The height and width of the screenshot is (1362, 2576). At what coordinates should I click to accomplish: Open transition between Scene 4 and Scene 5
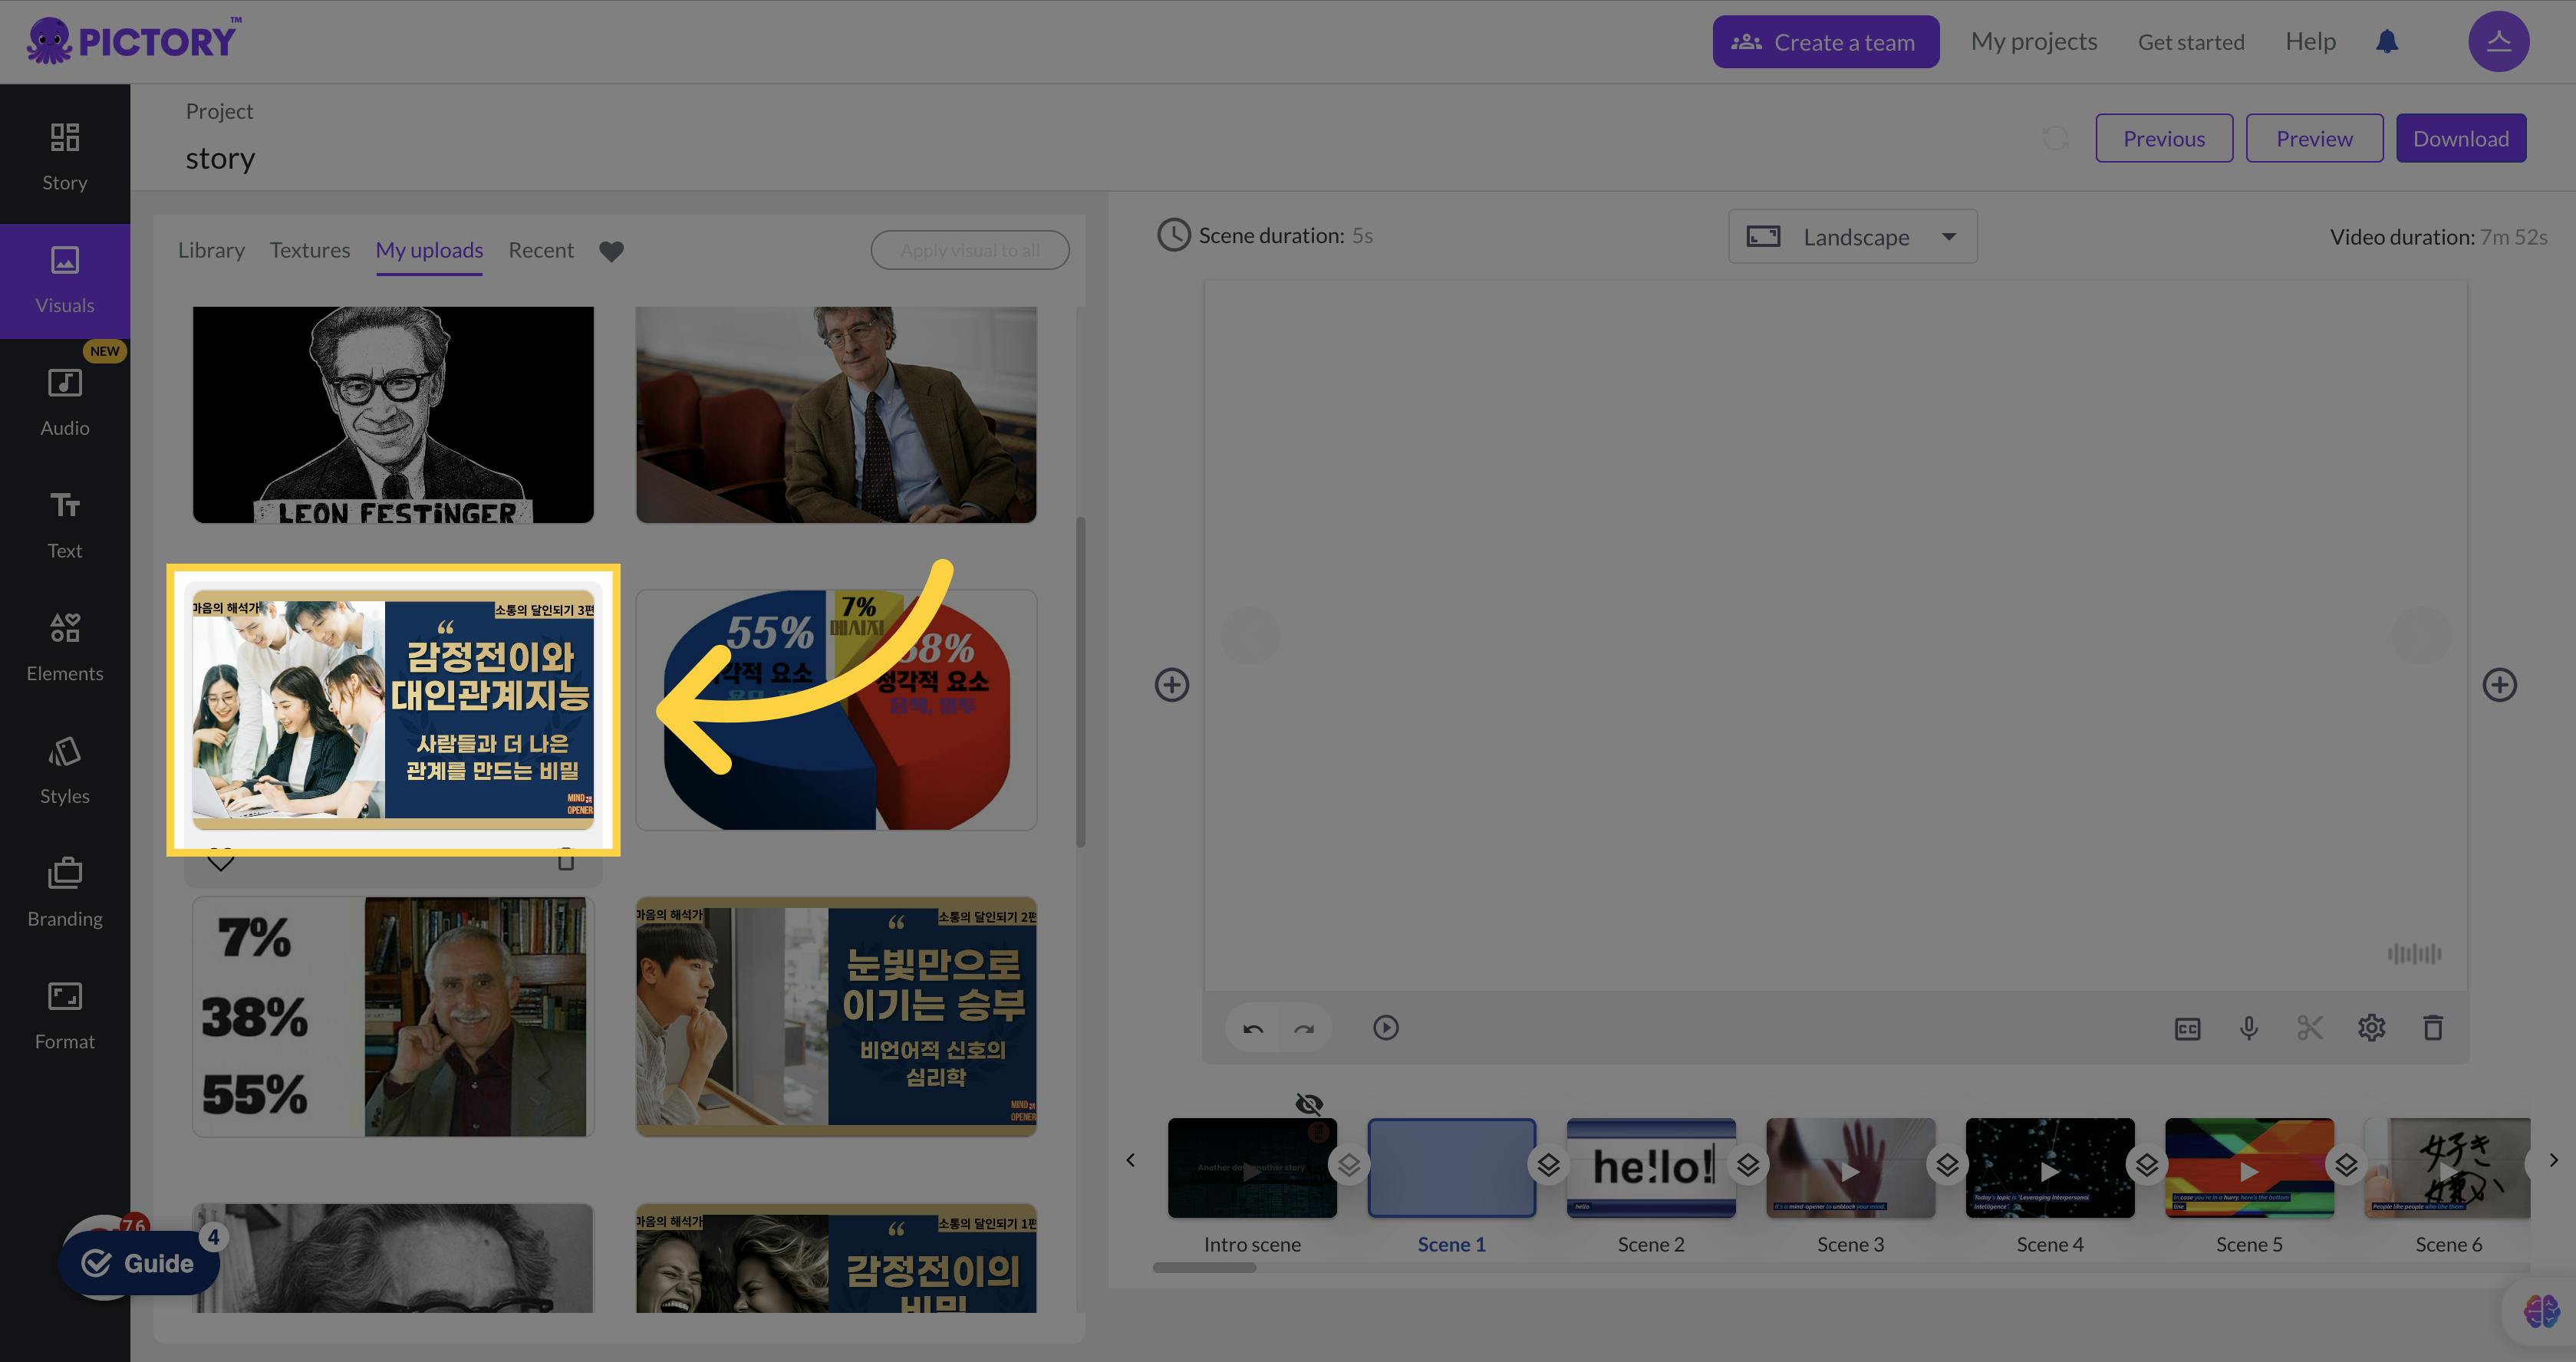2147,1165
